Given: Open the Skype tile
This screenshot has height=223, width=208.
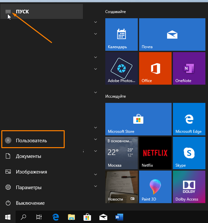Looking at the screenshot, I should point(189,153).
